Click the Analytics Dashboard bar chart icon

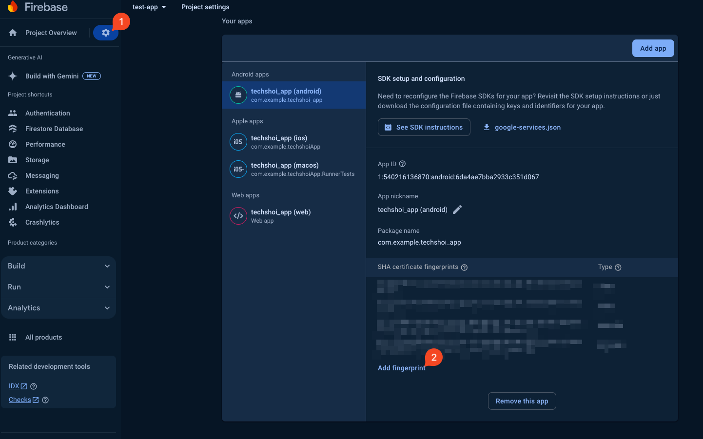click(13, 207)
